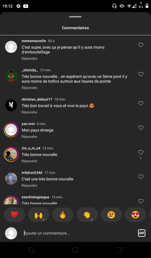
Task: Tap the raised hands emoji reaction
Action: pyautogui.click(x=39, y=215)
